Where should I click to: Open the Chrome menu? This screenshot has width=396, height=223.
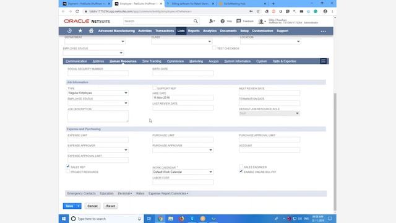coord(332,11)
